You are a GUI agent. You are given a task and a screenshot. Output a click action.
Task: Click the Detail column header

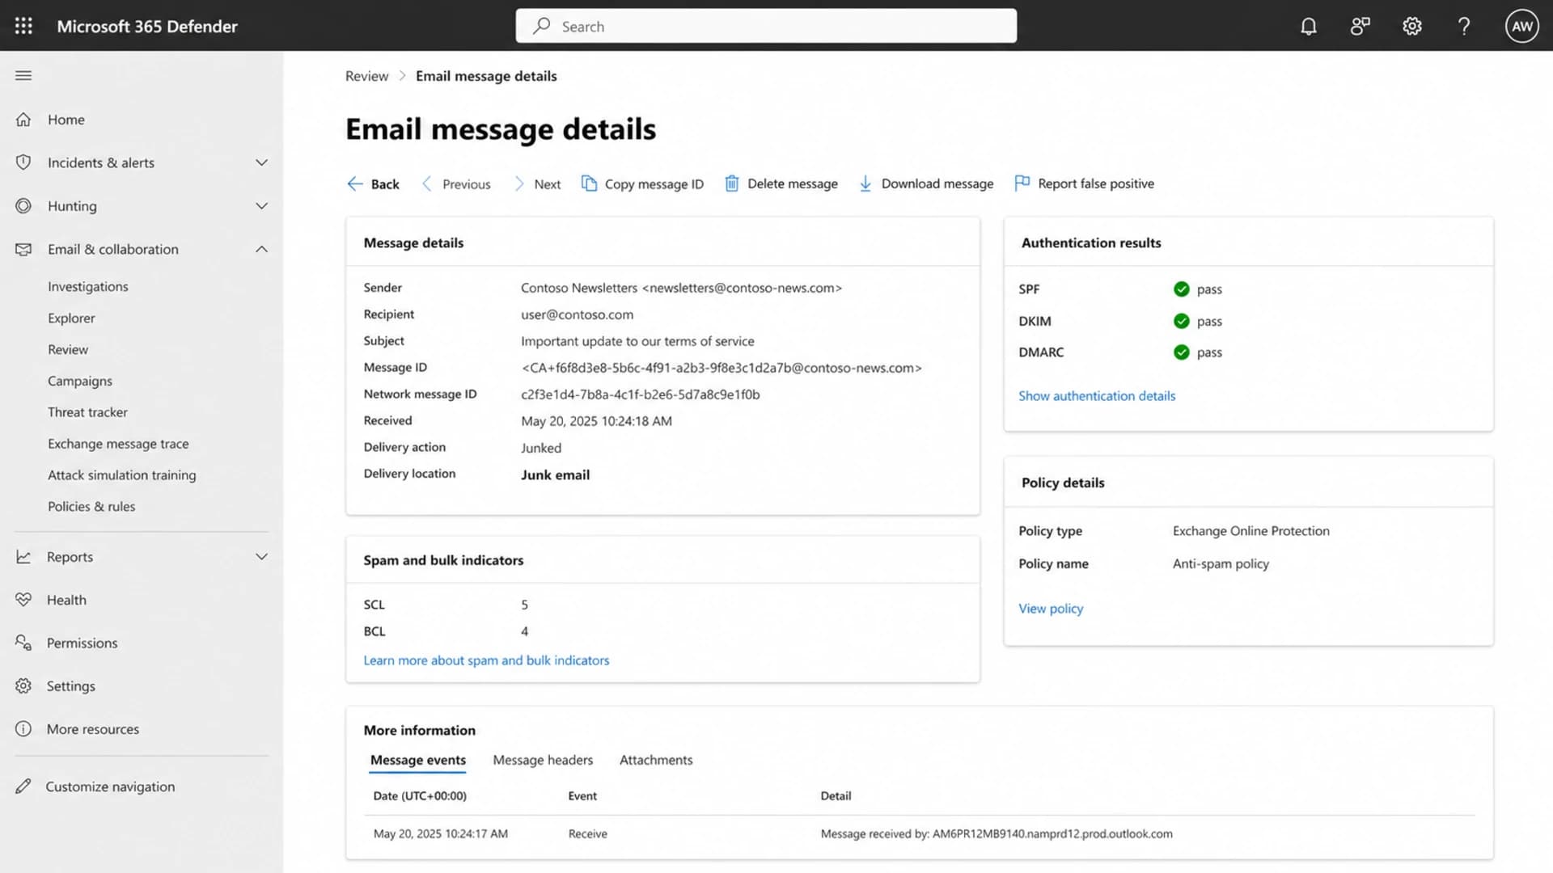[836, 796]
